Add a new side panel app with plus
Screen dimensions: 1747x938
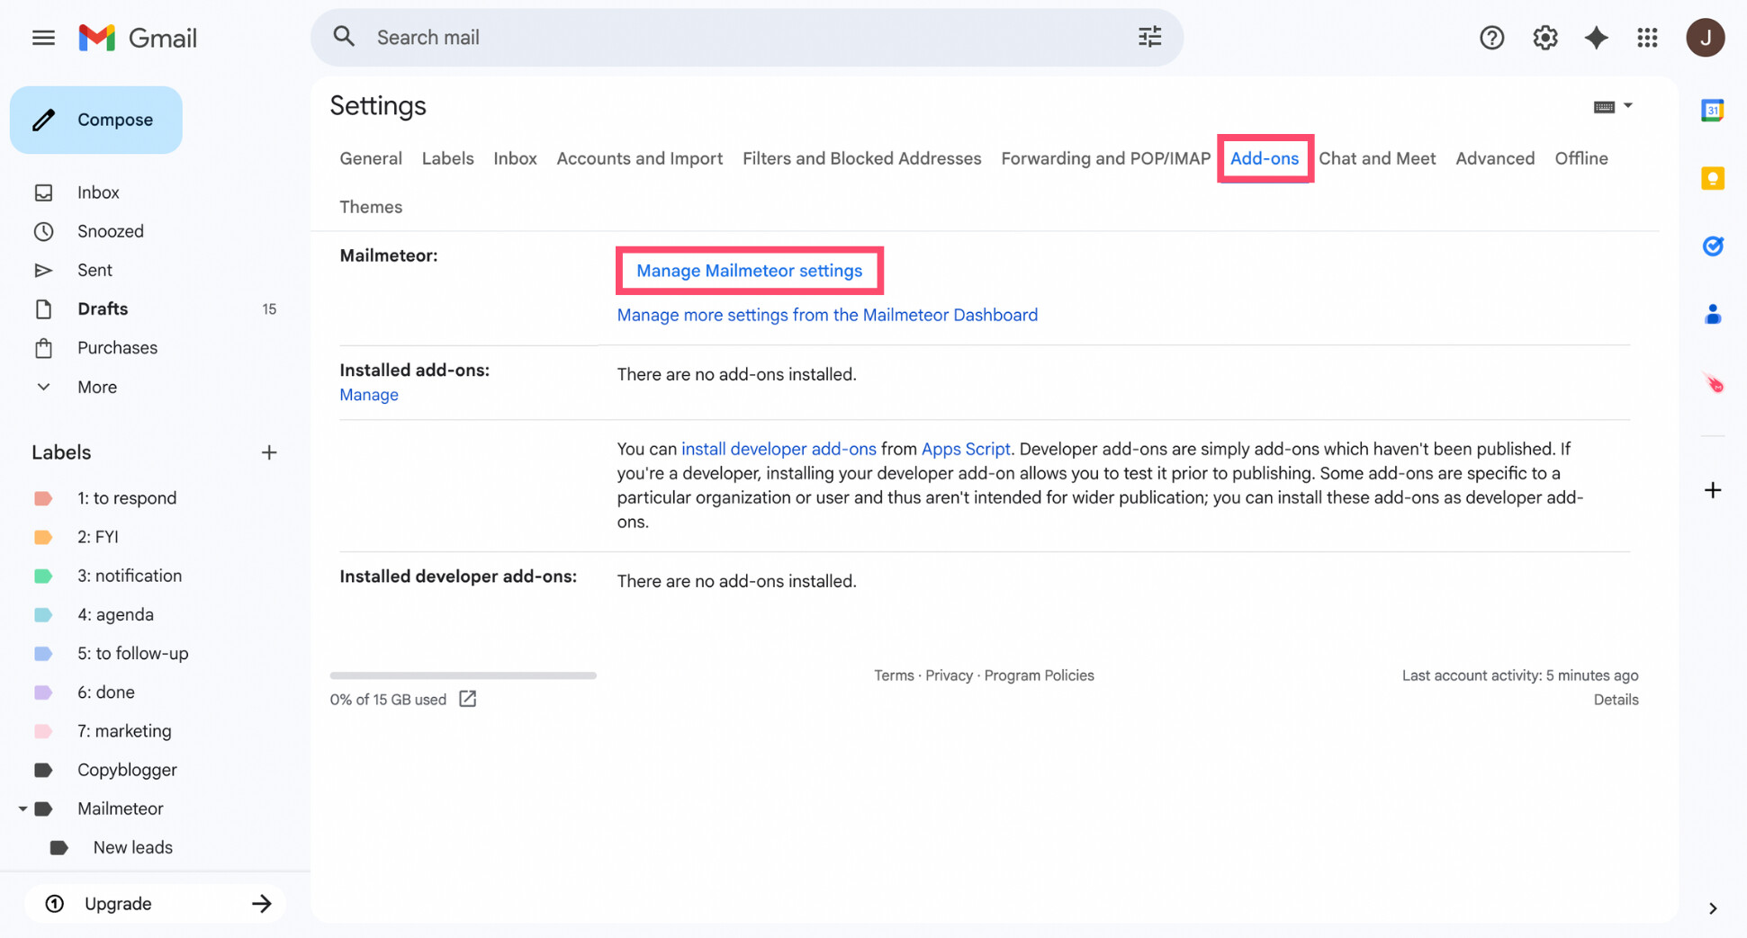tap(1712, 490)
